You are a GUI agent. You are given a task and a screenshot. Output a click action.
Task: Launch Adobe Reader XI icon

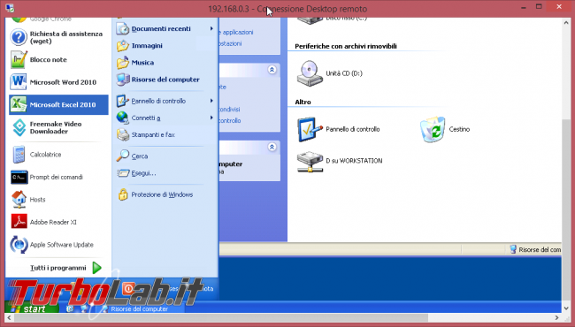19,222
